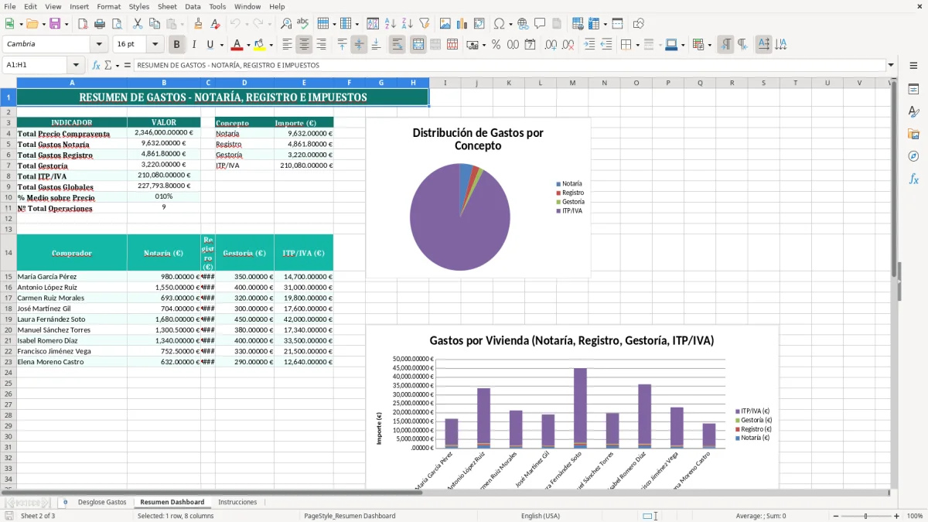928x522 pixels.
Task: Open sidebar Navigator compass icon
Action: [x=913, y=156]
